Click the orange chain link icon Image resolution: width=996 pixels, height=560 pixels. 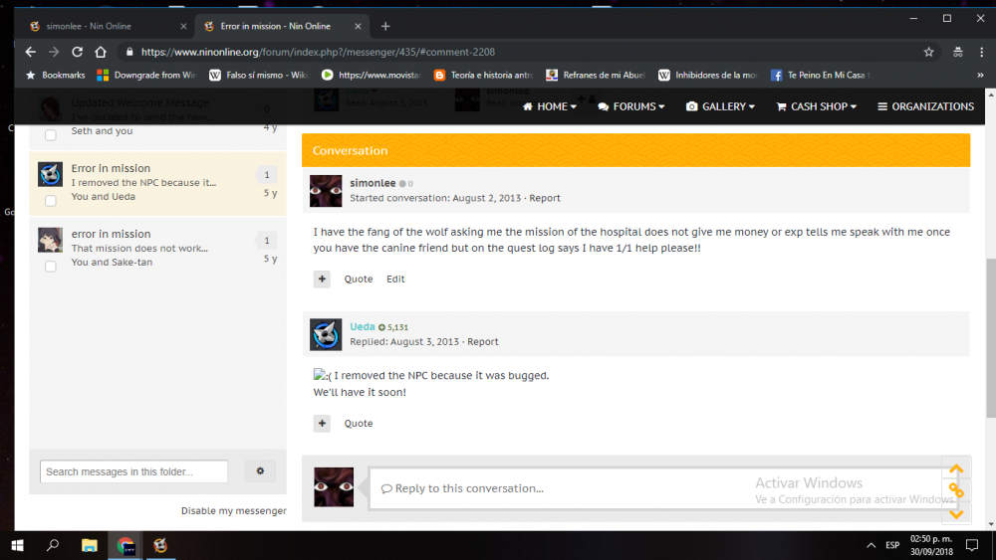coord(956,491)
